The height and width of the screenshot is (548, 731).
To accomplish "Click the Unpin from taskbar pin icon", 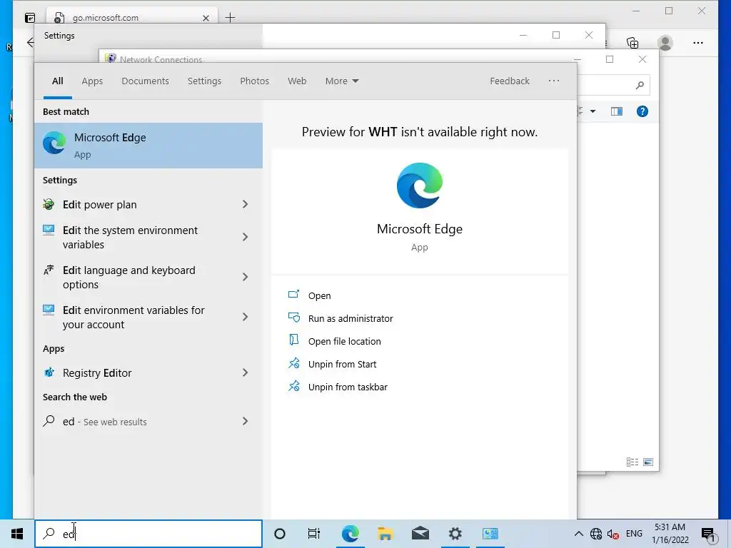I will [x=293, y=386].
